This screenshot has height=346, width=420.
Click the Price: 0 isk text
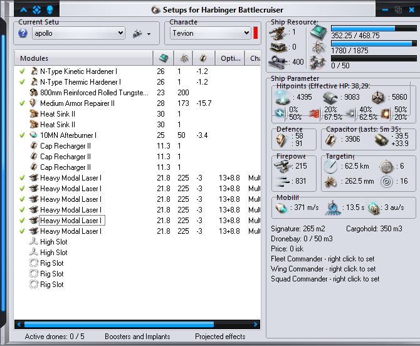(287, 249)
